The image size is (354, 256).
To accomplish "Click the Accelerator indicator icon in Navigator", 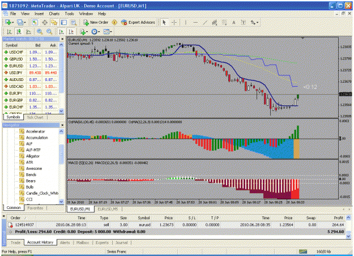I will click(22, 131).
